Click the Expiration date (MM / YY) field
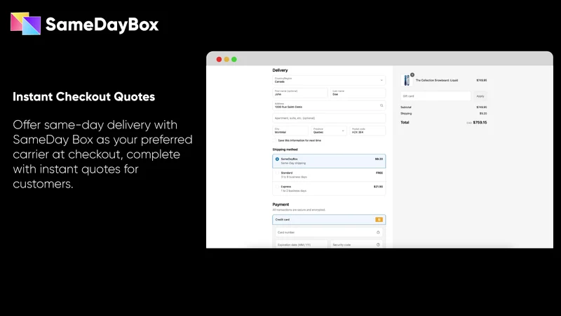Image resolution: width=561 pixels, height=316 pixels. (302, 244)
